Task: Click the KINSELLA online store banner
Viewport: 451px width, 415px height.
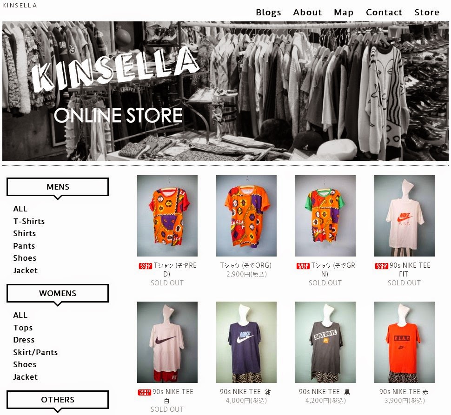Action: pyautogui.click(x=225, y=91)
